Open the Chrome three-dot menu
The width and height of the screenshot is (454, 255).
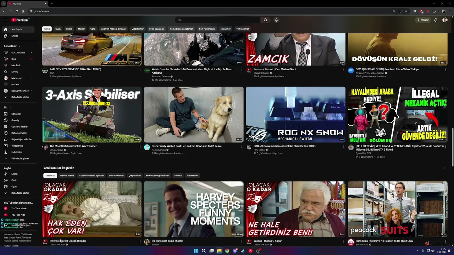[x=450, y=11]
